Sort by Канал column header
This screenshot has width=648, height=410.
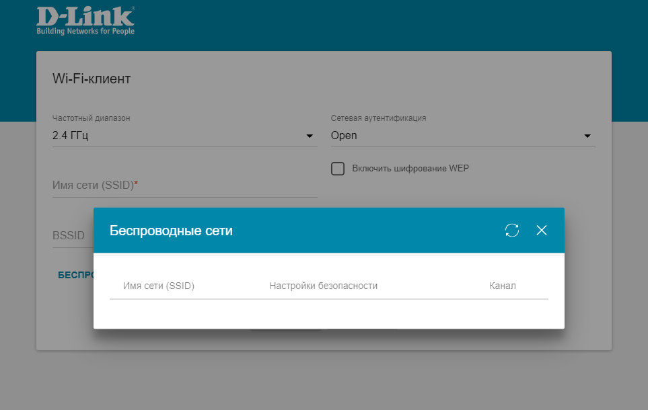(x=503, y=286)
